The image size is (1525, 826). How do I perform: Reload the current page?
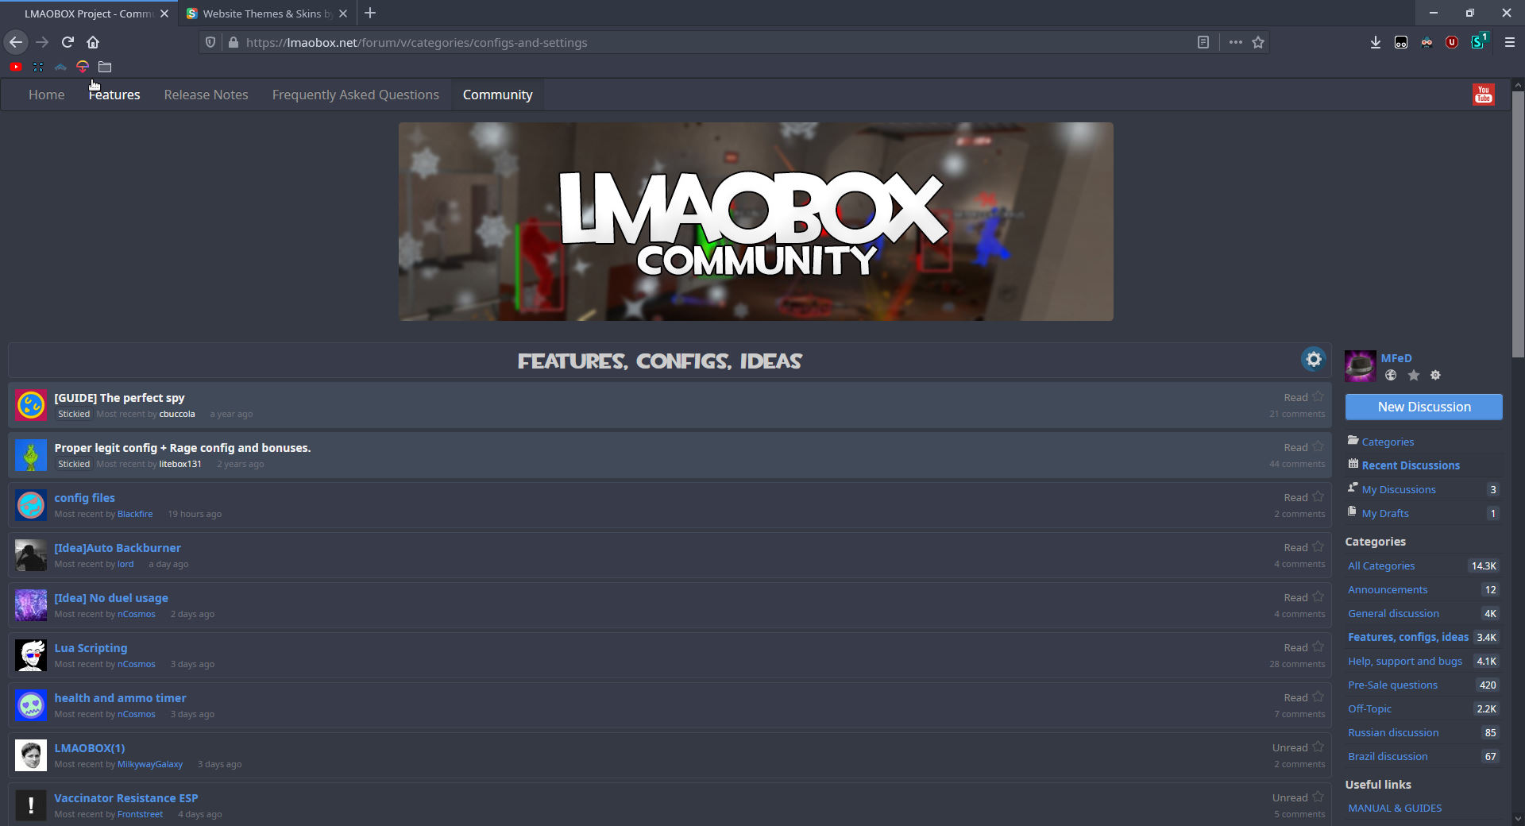click(x=68, y=42)
